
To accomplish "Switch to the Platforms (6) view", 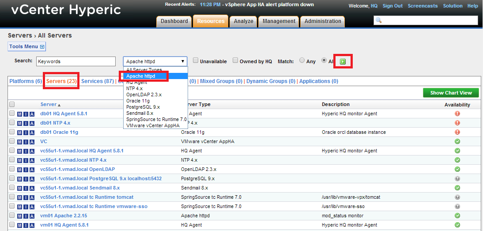I will pos(26,81).
